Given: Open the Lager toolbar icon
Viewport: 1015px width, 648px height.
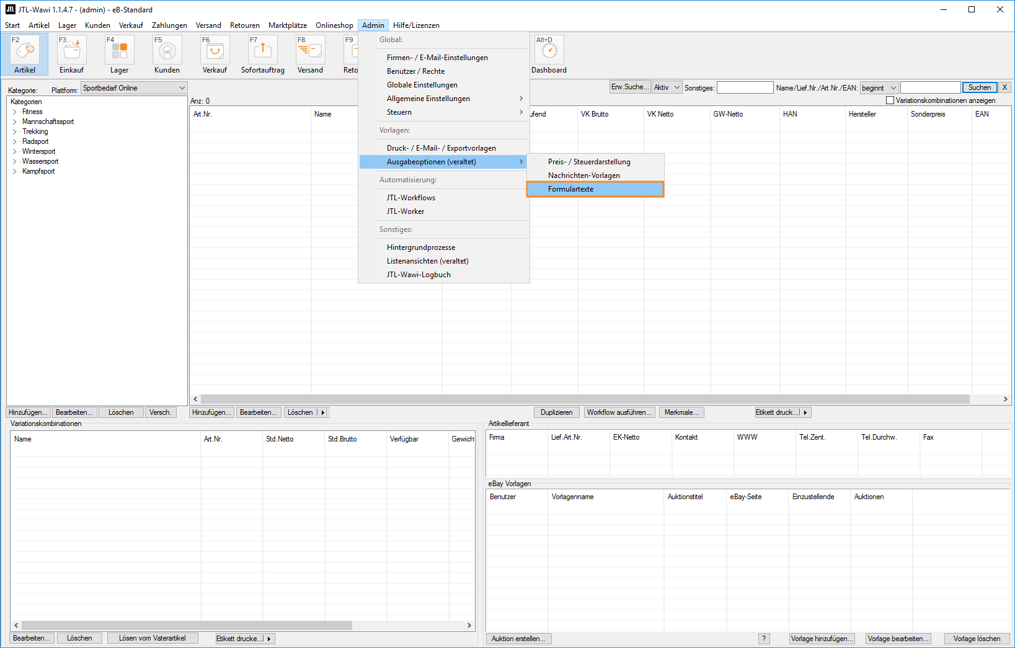Looking at the screenshot, I should coord(120,54).
